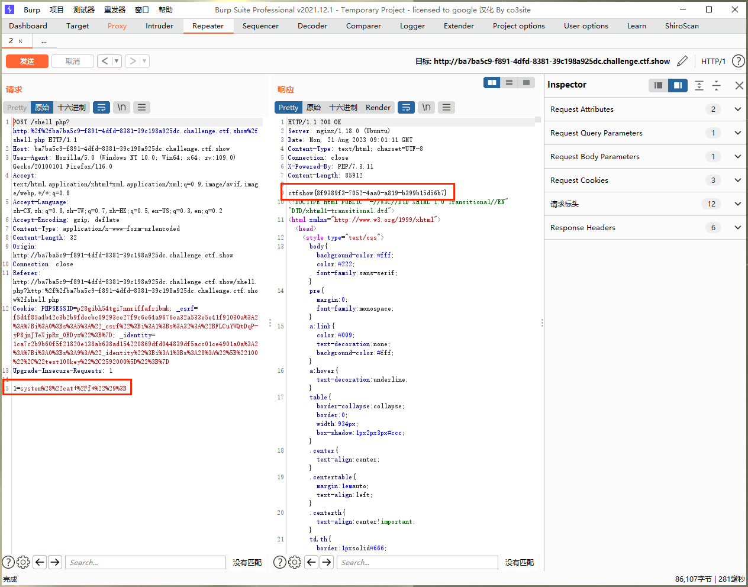Select combined tabbed layout icon

click(526, 83)
